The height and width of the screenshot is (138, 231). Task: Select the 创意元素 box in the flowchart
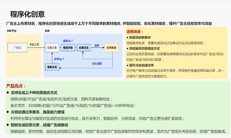pos(52,48)
